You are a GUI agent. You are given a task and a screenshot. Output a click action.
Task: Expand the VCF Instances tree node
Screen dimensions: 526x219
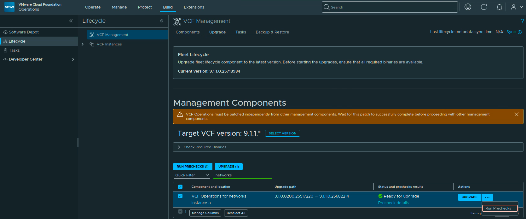(83, 44)
